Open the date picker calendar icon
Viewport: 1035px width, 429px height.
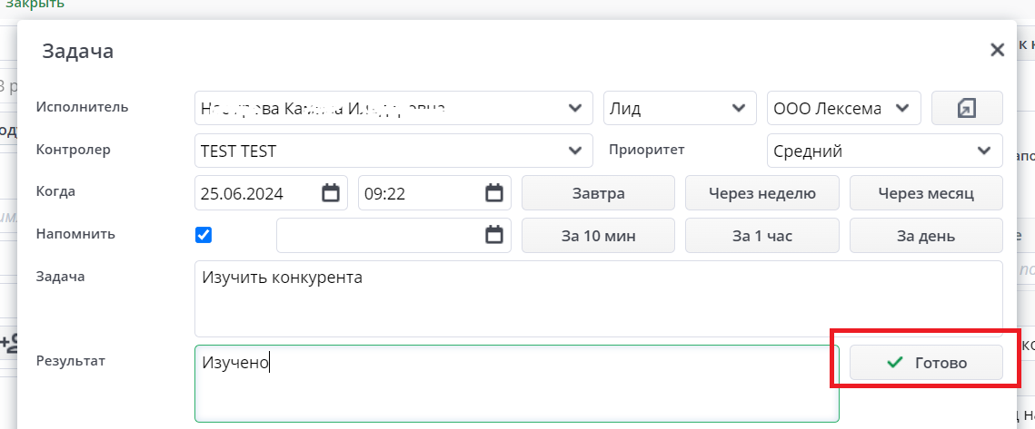coord(331,192)
